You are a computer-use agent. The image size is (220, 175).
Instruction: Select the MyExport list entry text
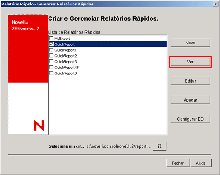point(62,39)
